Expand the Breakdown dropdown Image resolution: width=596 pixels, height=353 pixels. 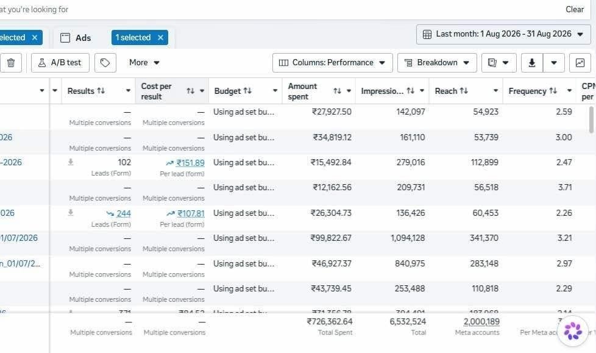tap(437, 62)
